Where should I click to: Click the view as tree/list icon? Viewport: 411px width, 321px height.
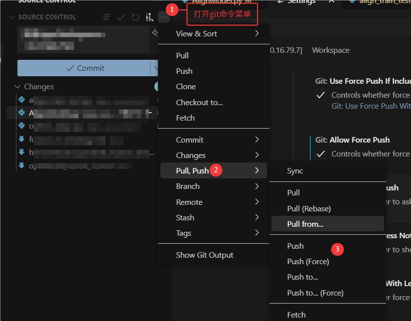(107, 17)
